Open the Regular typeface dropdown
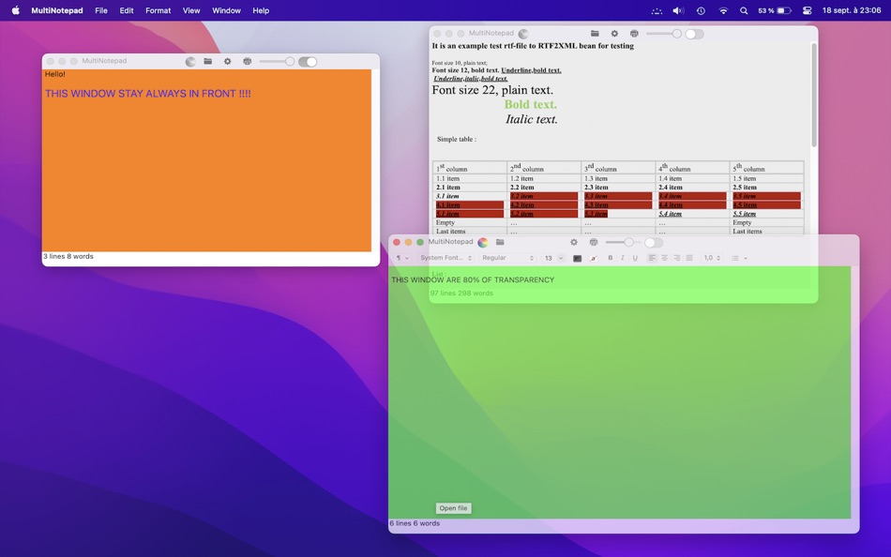Viewport: 891px width, 557px height. [508, 258]
